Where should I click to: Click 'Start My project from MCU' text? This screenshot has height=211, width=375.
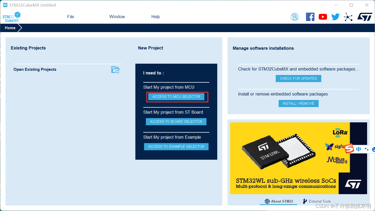169,87
